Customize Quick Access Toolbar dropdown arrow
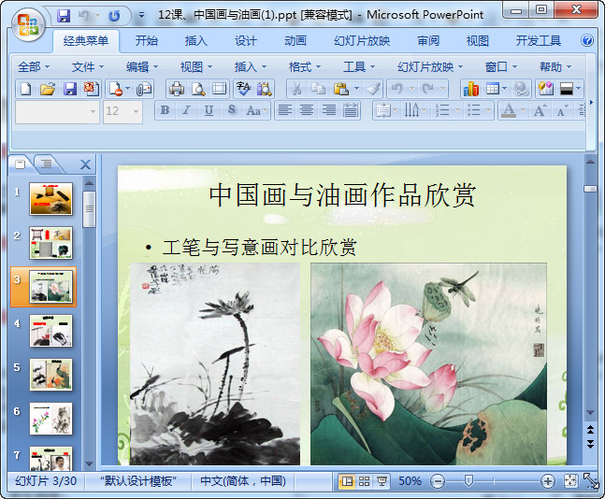 click(x=141, y=16)
